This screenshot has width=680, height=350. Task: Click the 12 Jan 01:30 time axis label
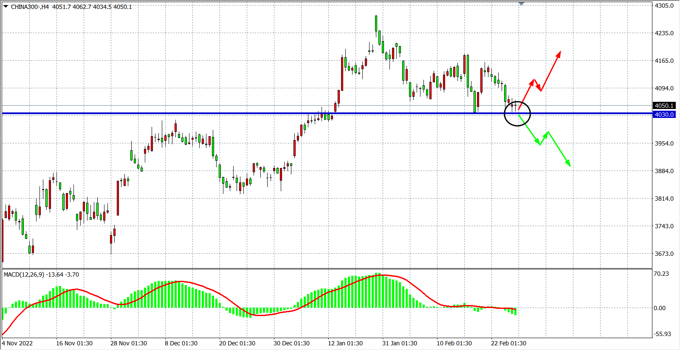[345, 343]
